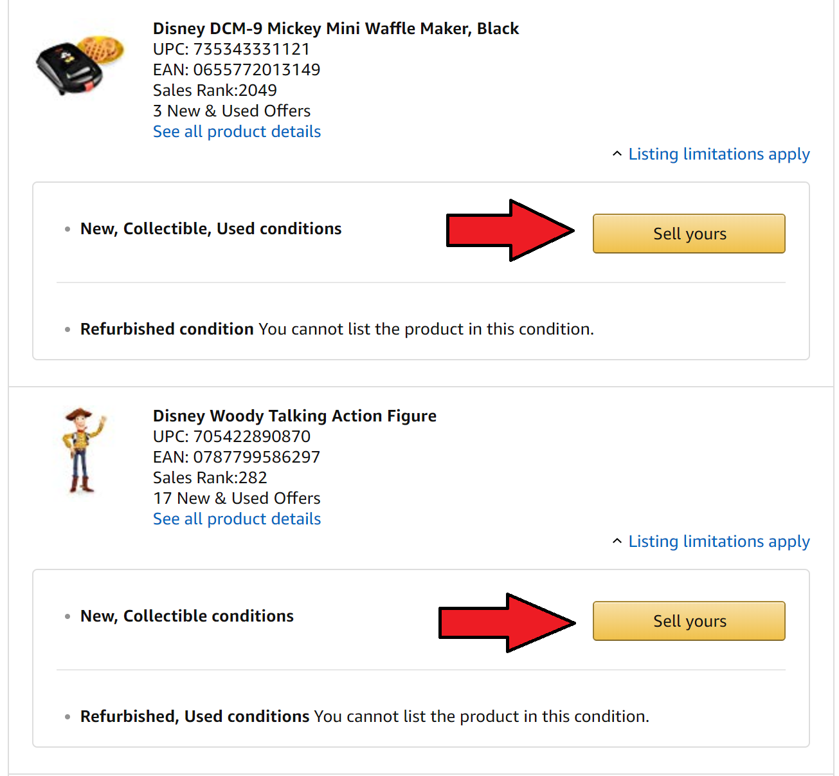Collapse Woody figure listing limitations chevron

617,542
